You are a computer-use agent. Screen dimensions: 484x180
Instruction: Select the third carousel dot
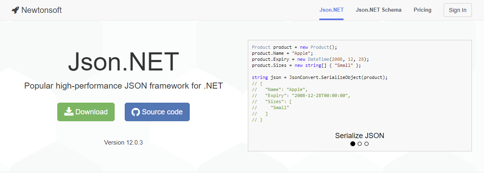coord(367,144)
